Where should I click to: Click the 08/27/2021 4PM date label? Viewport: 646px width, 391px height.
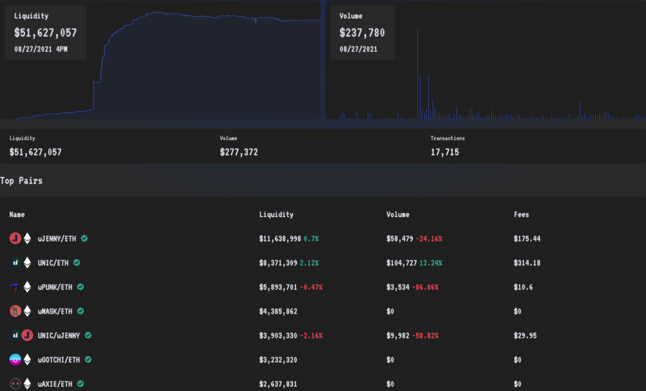point(41,50)
